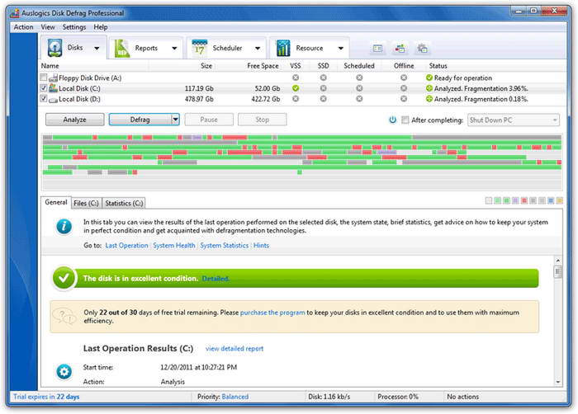
Task: Open the Settings menu
Action: tap(74, 27)
